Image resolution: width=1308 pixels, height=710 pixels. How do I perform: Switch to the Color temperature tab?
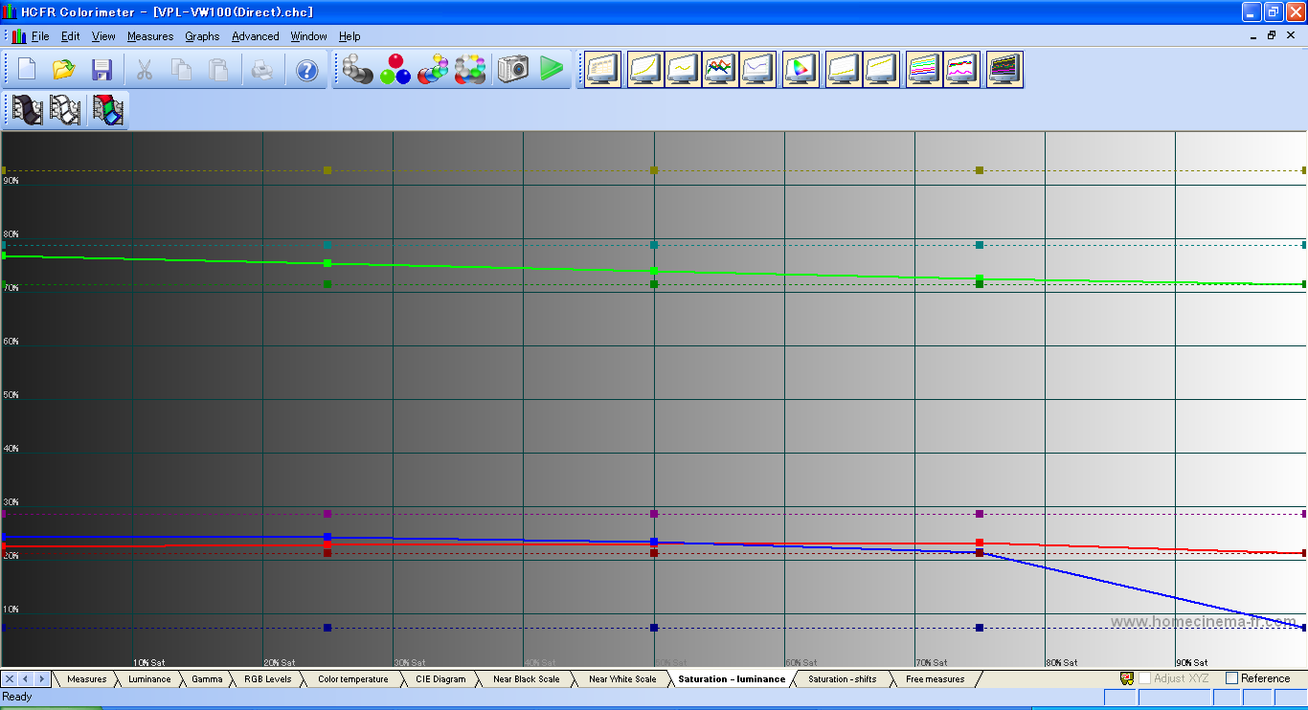(x=352, y=679)
